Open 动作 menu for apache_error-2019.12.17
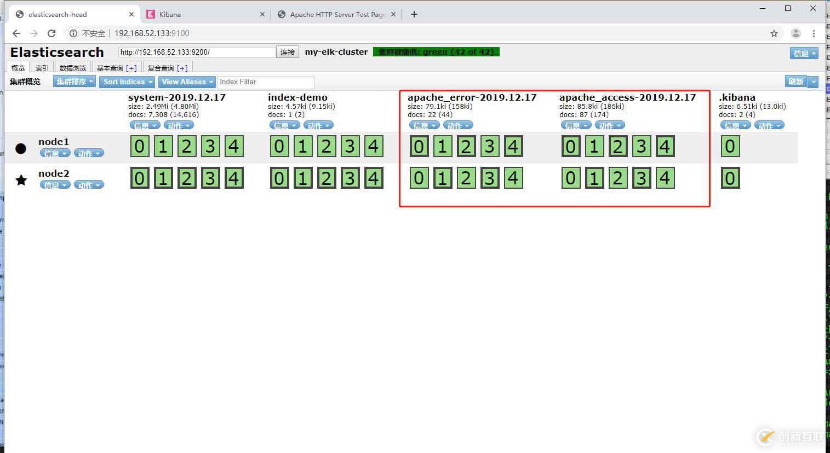830x453 pixels. click(458, 125)
